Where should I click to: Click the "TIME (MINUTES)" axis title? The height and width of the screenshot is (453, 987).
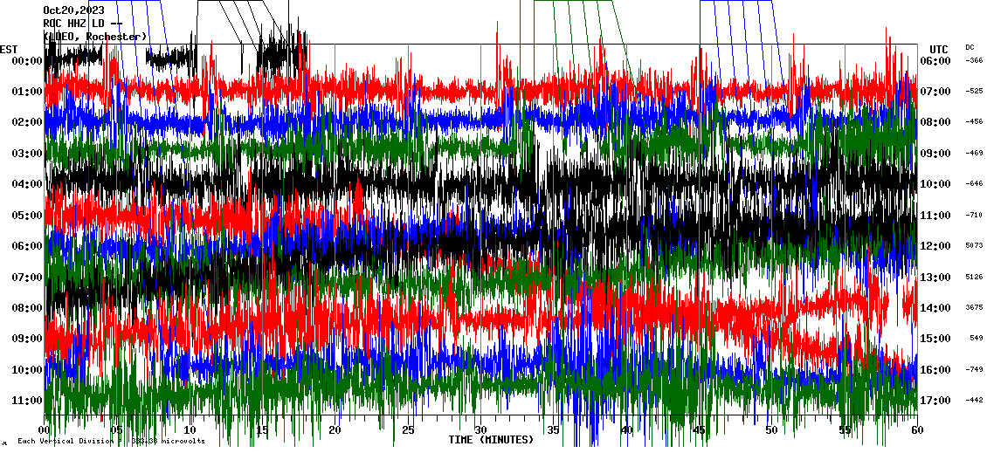tap(491, 440)
